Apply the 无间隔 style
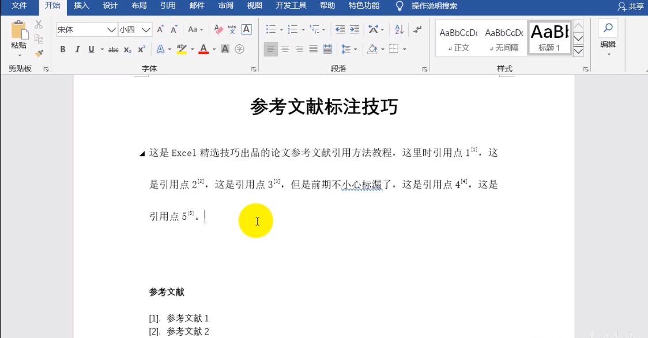 point(504,40)
